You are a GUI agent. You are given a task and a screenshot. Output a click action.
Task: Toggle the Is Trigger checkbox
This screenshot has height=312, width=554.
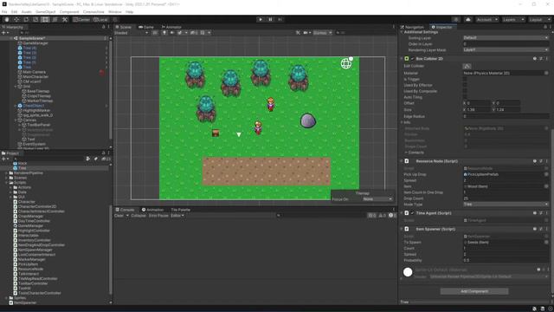[x=465, y=79]
